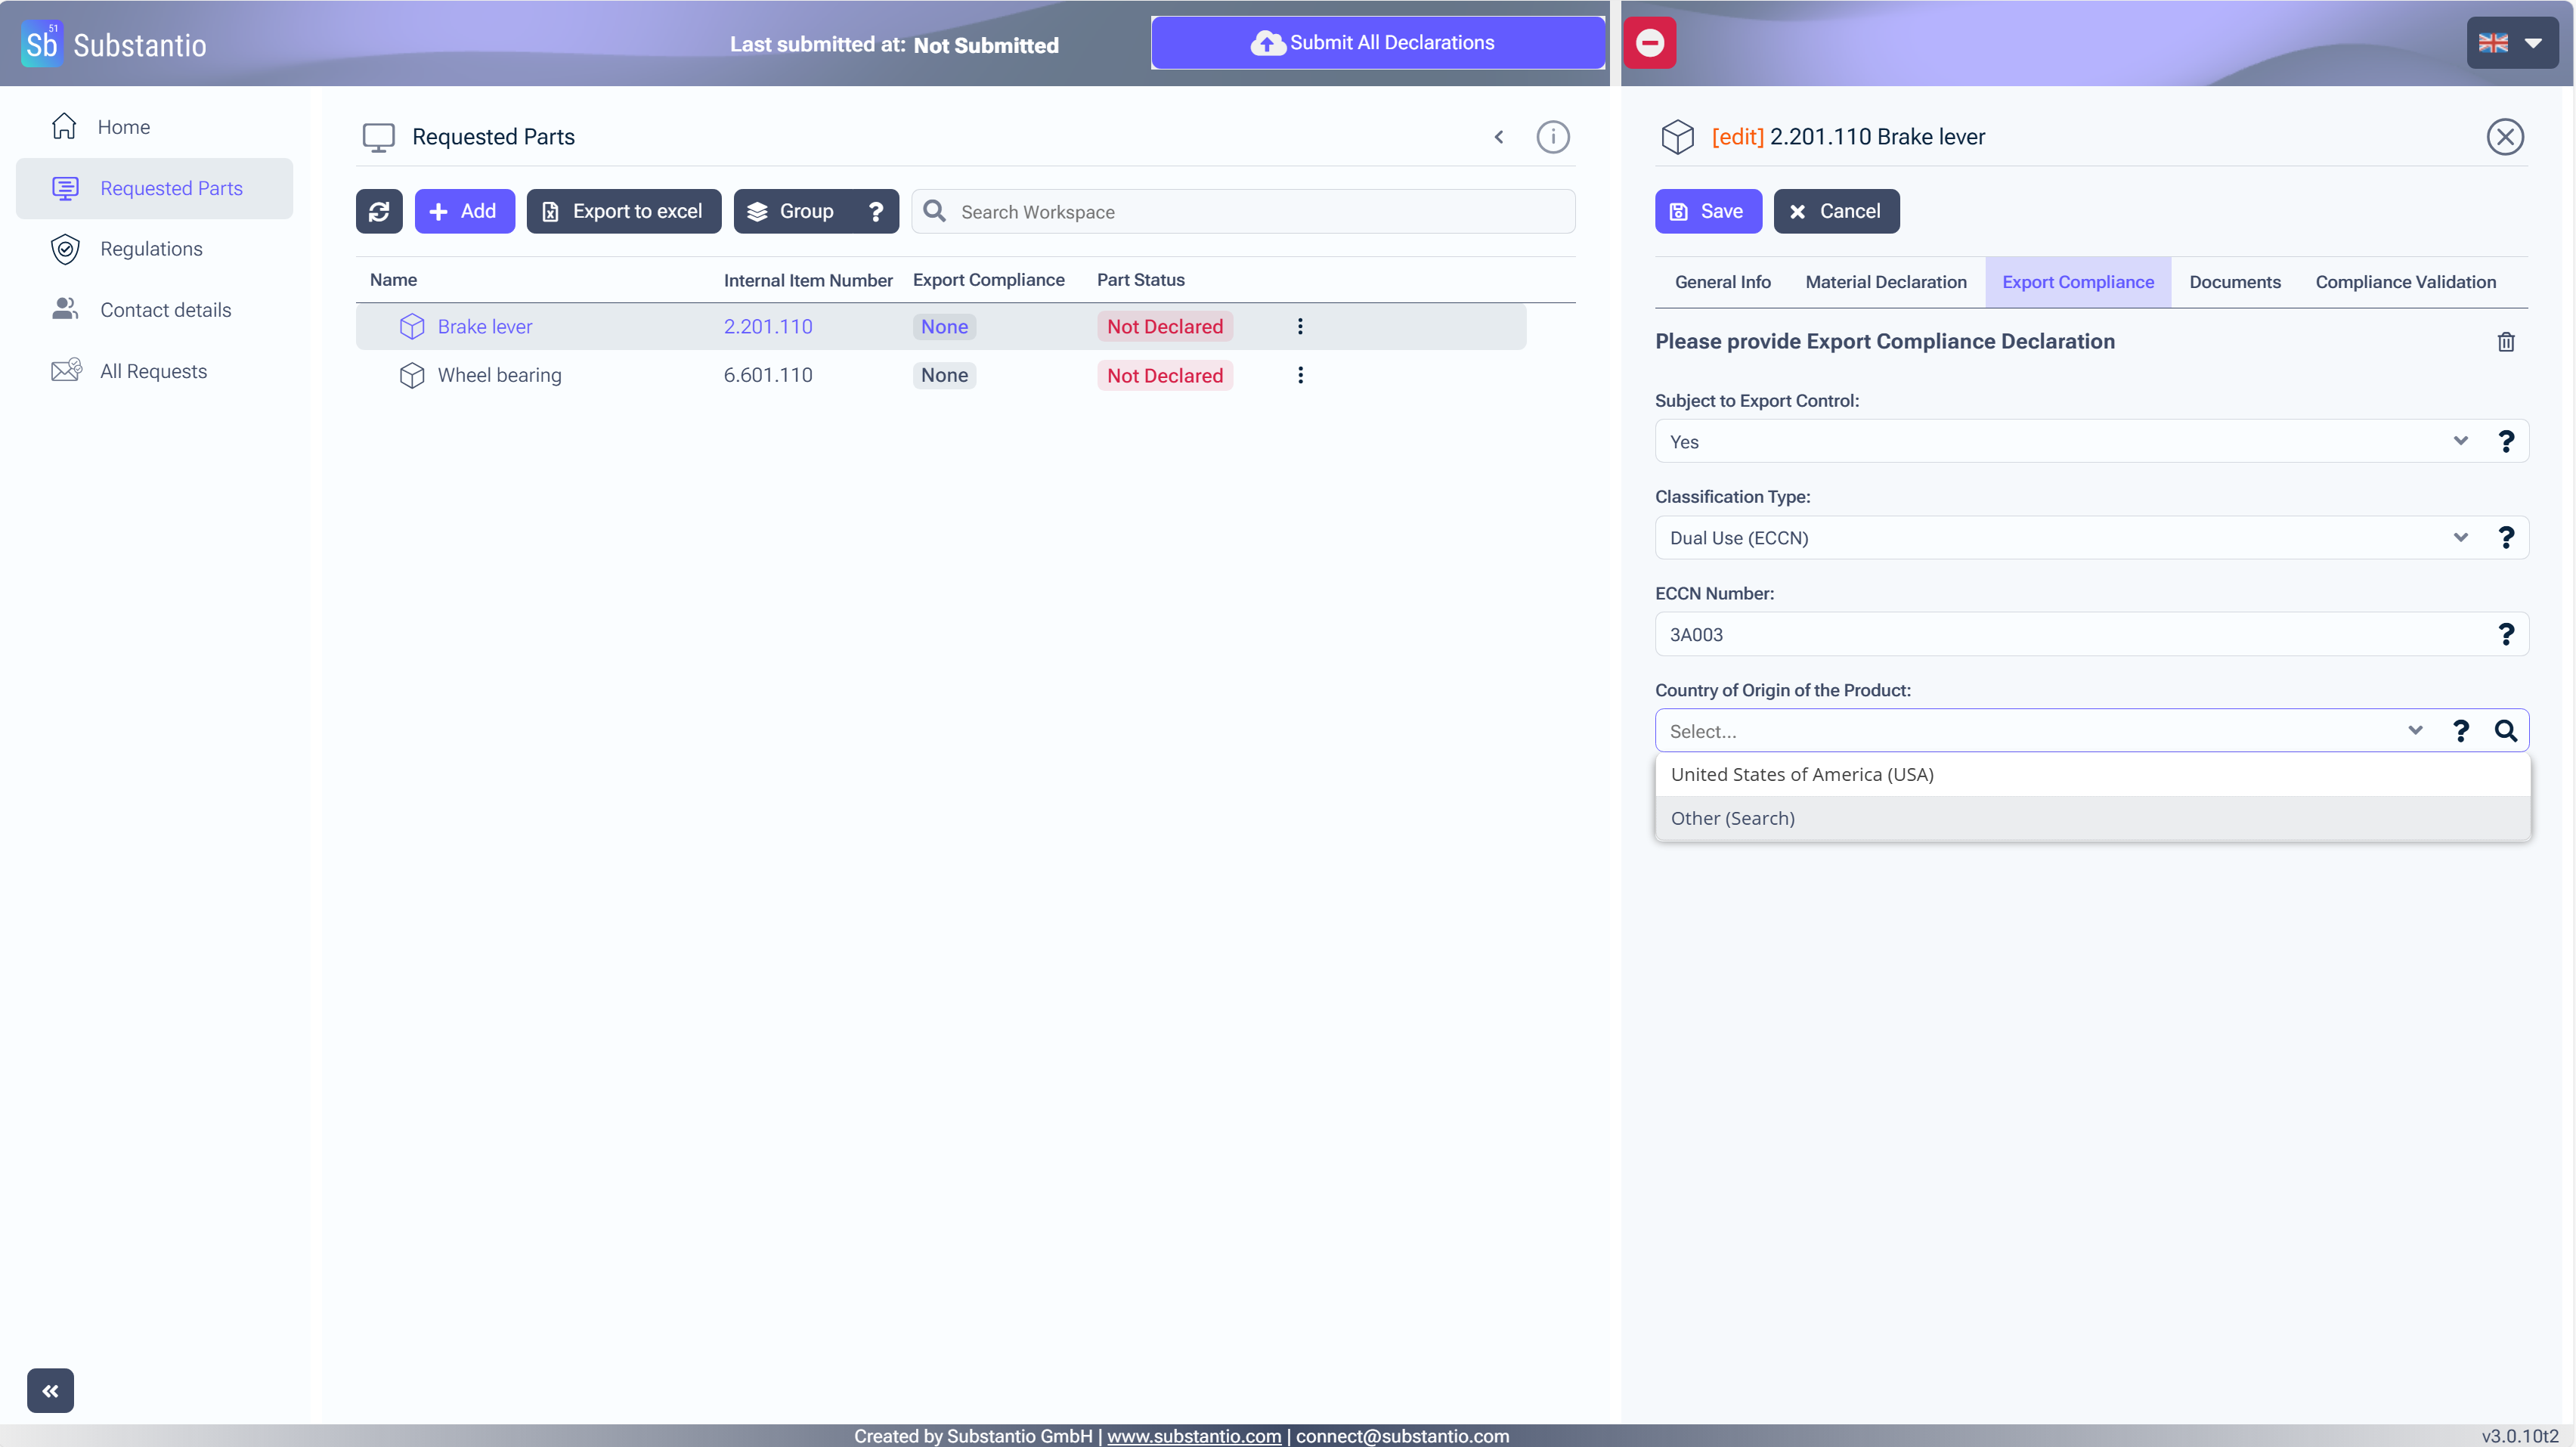Switch to the Material Declaration tab

tap(1885, 282)
